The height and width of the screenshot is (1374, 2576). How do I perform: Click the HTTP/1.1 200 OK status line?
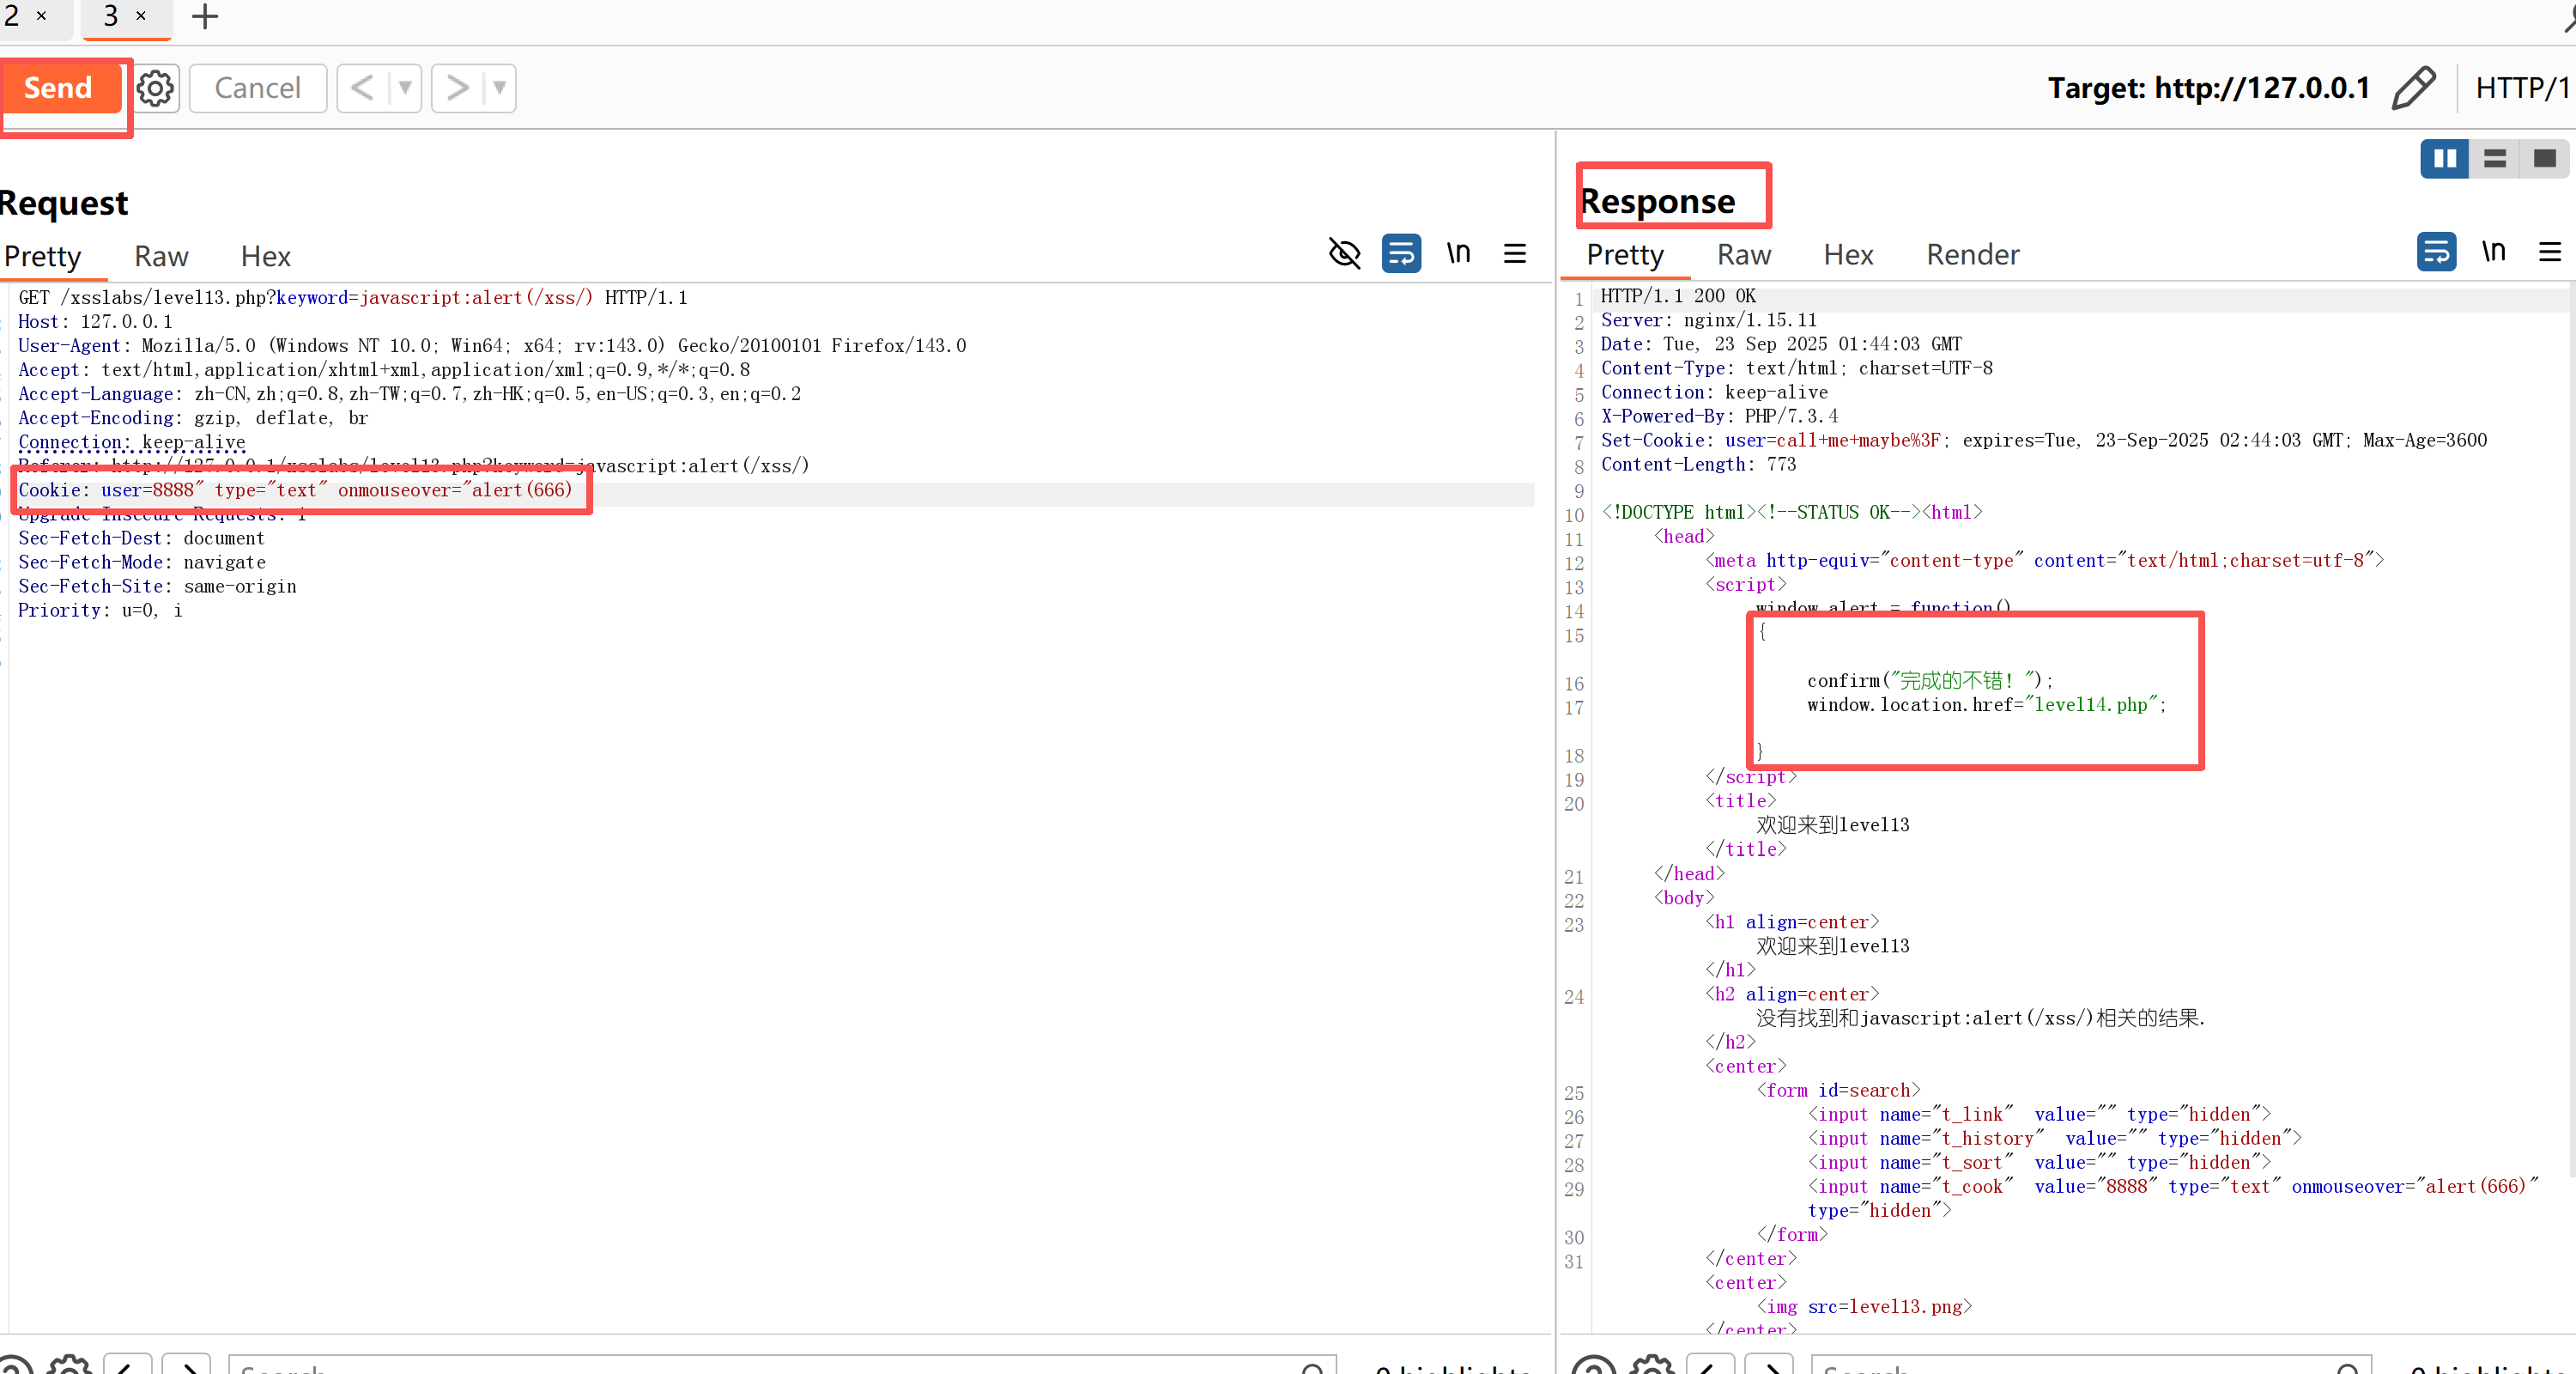click(x=1678, y=295)
